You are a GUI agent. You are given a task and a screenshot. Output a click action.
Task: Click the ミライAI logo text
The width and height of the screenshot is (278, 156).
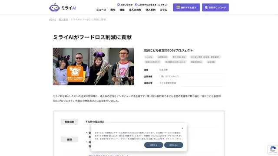[69, 8]
